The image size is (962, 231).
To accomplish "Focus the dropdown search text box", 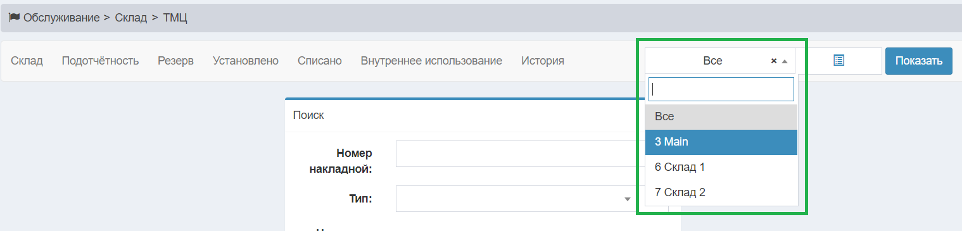I will pos(721,89).
